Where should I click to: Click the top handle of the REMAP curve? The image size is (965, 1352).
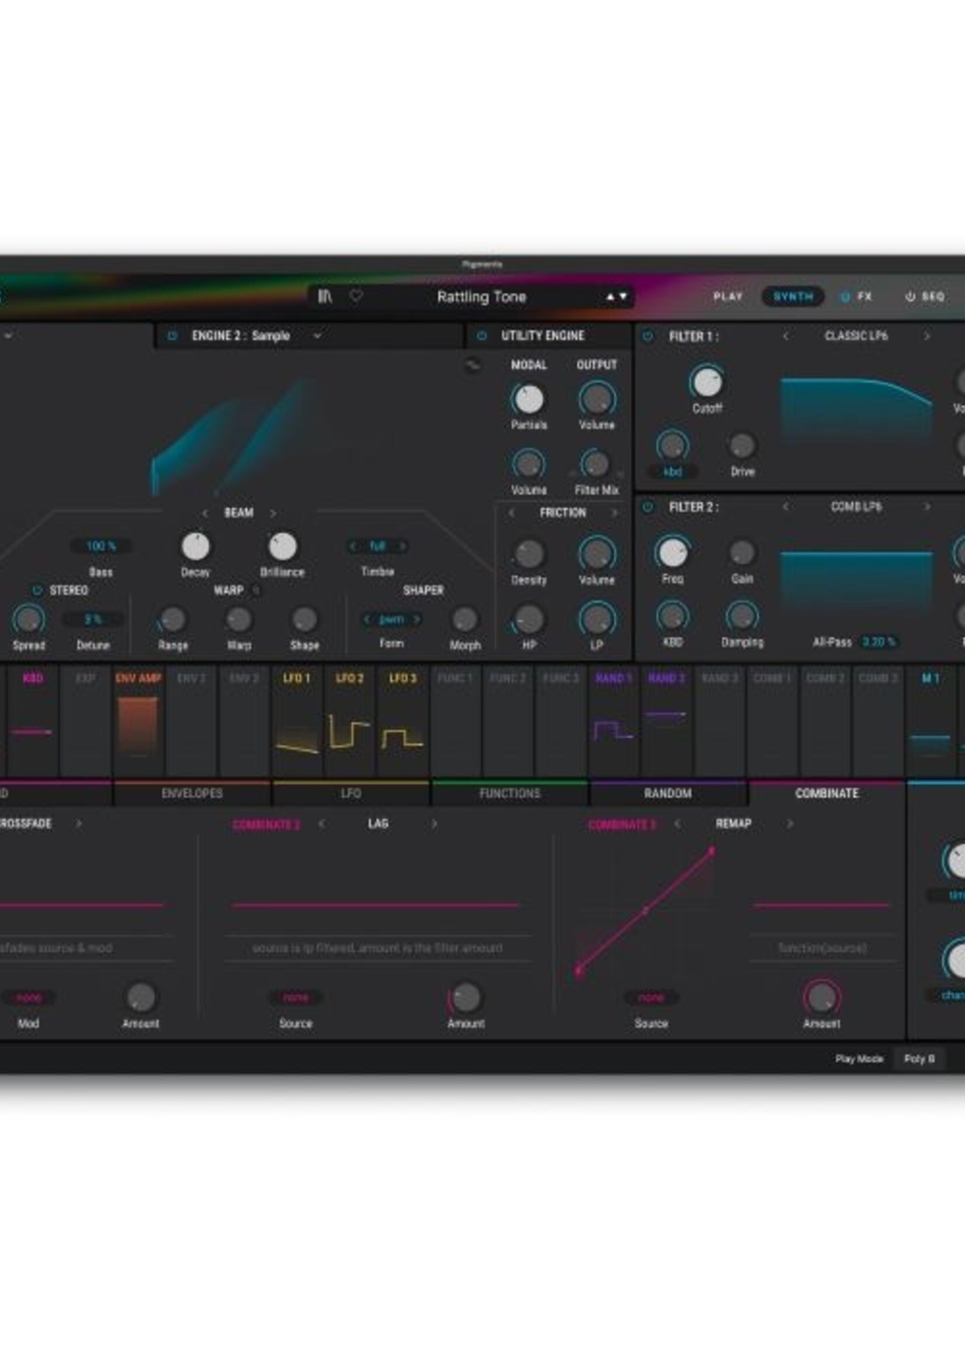pos(711,852)
